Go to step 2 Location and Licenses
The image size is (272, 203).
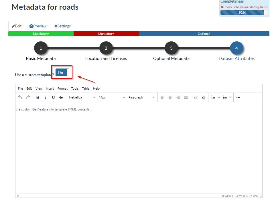point(106,48)
